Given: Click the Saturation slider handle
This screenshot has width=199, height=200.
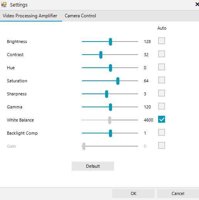Looking at the screenshot, I should click(118, 81).
